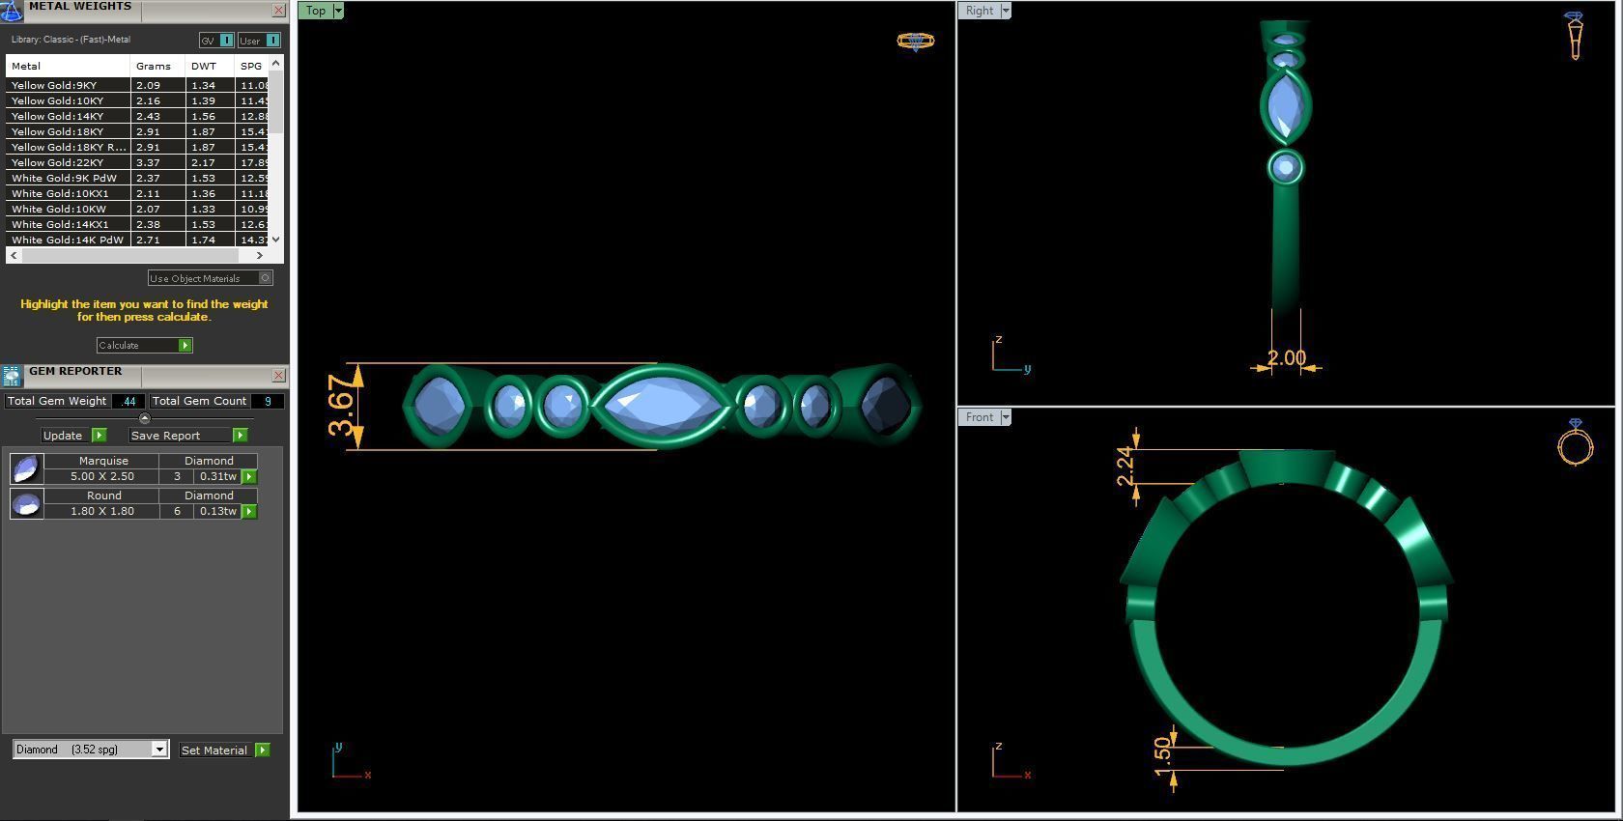Open the Top viewport dropdown arrow
1623x821 pixels.
338,11
